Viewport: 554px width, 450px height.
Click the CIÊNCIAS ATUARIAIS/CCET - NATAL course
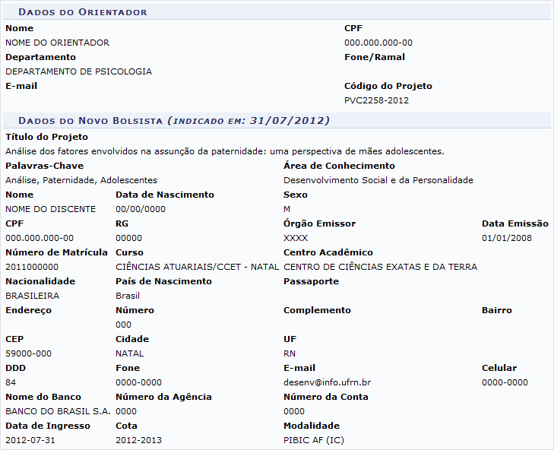click(197, 267)
